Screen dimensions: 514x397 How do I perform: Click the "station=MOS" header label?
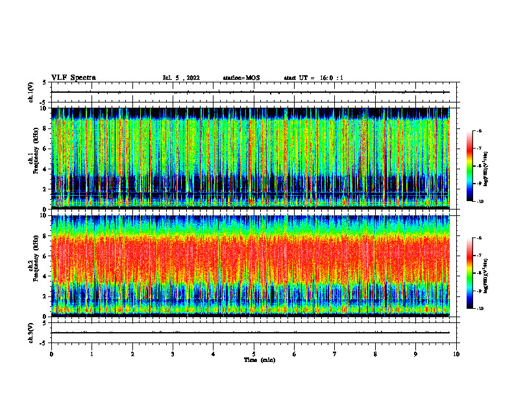[241, 78]
